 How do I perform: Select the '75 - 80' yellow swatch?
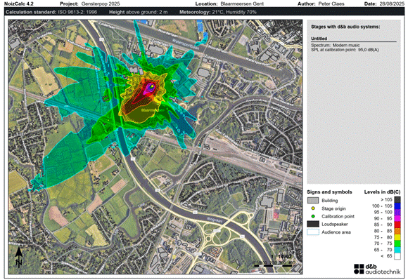[397, 237]
